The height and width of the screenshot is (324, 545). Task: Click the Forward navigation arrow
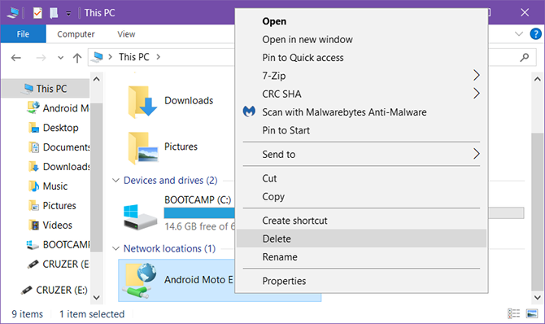tap(41, 58)
